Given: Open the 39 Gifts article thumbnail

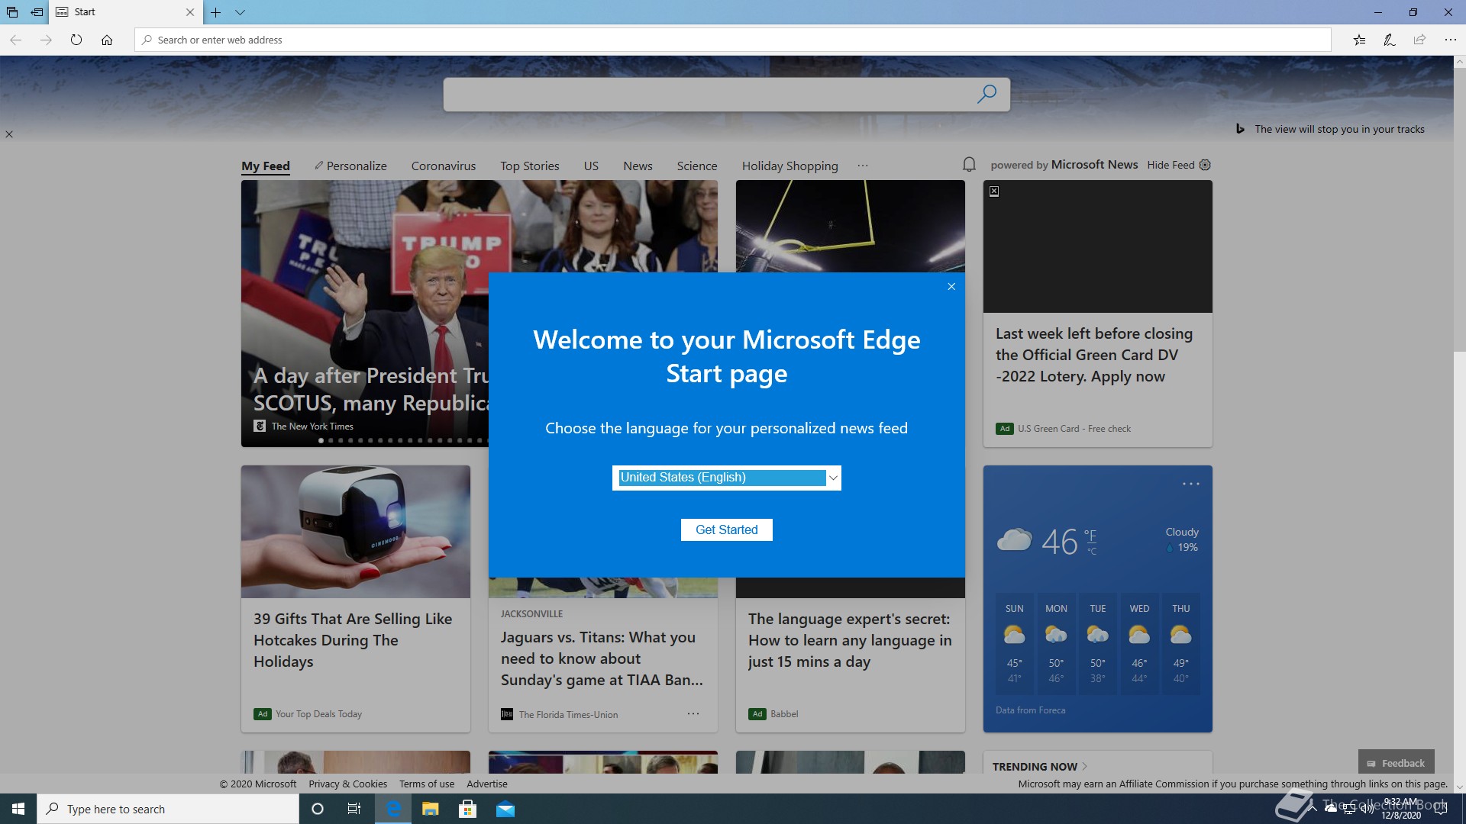Looking at the screenshot, I should coord(356,532).
